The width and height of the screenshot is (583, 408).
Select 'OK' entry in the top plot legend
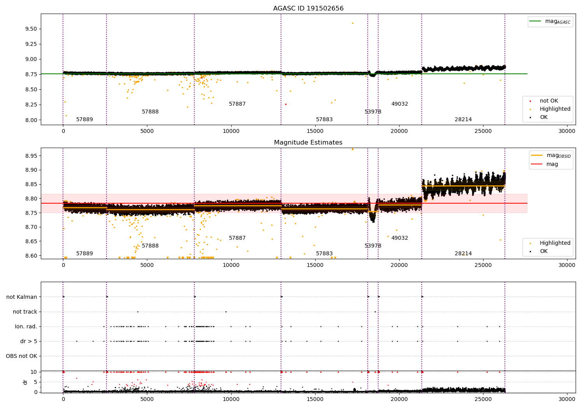coord(544,117)
